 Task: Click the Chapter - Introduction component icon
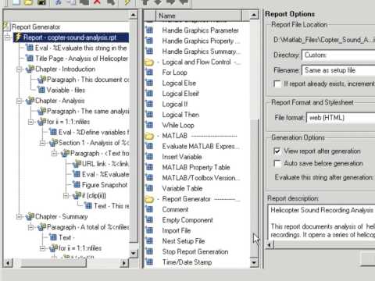click(30, 69)
